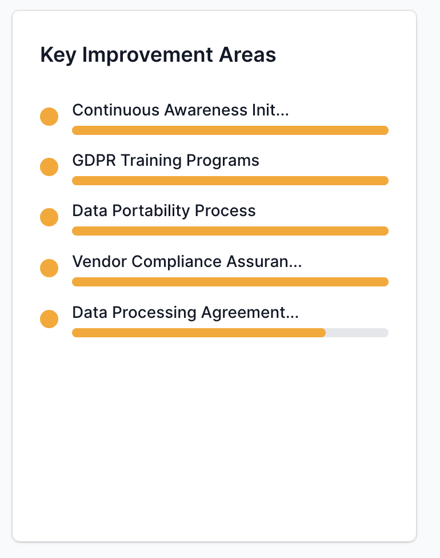Screen dimensions: 440x558
Task: Open the Continuous Awareness Init item label
Action: [180, 110]
